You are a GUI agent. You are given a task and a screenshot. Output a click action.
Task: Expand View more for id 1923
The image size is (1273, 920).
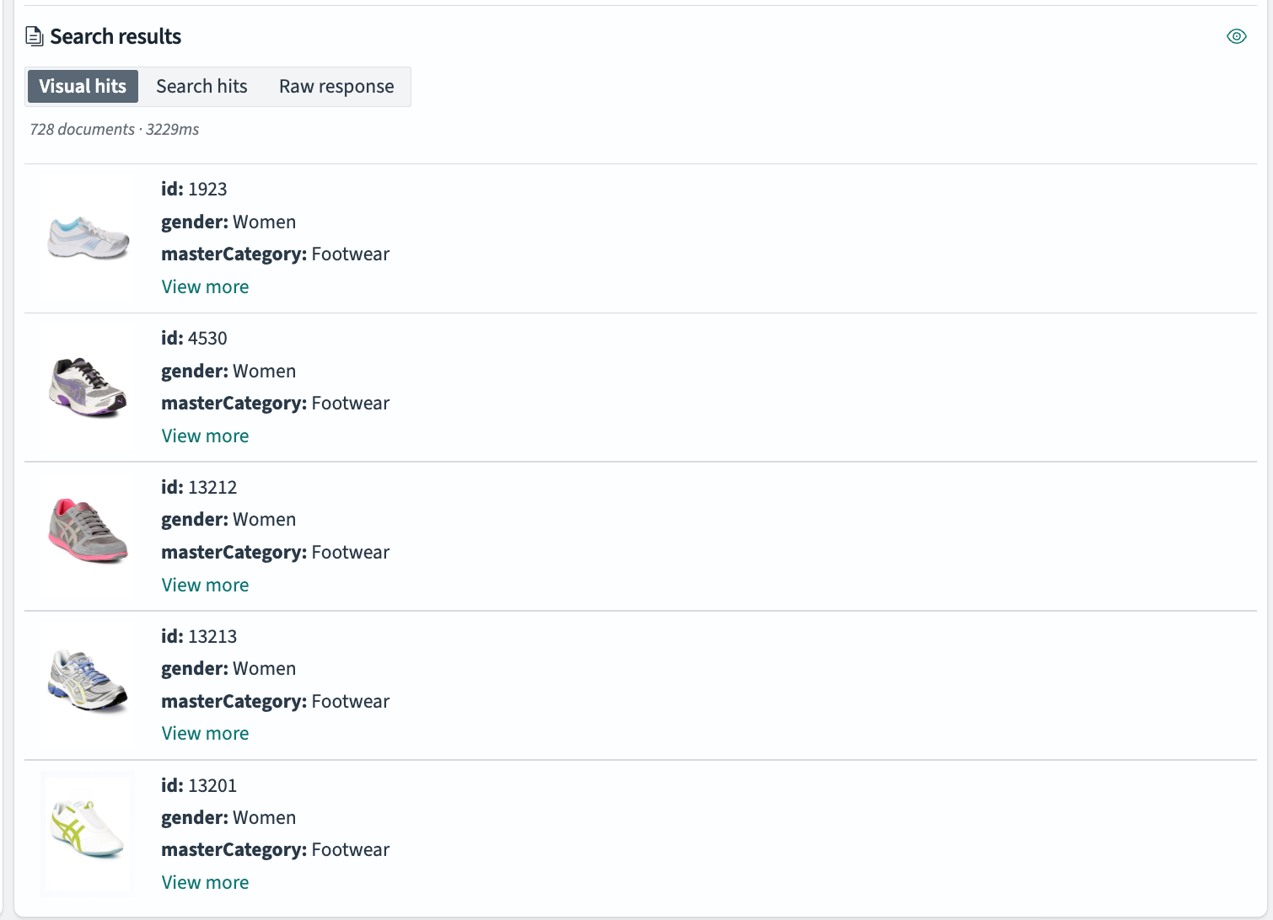pyautogui.click(x=205, y=287)
